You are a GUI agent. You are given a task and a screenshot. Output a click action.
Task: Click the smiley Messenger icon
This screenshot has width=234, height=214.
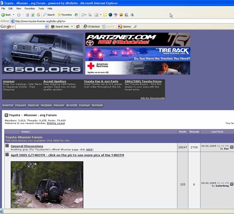[x=121, y=15]
